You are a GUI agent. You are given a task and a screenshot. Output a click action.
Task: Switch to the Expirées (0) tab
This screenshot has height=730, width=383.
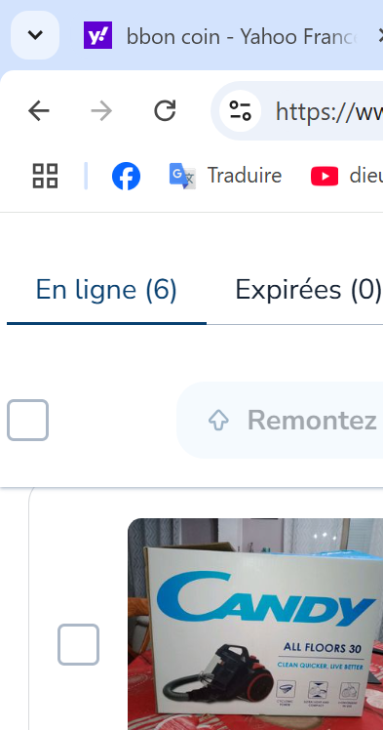coord(309,290)
